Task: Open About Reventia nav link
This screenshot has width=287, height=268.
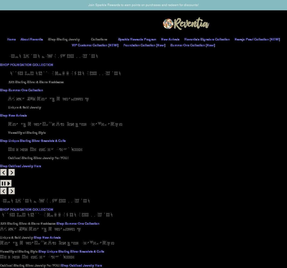Action: (x=32, y=39)
